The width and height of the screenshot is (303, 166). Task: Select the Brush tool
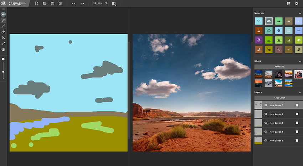pyautogui.click(x=3, y=20)
